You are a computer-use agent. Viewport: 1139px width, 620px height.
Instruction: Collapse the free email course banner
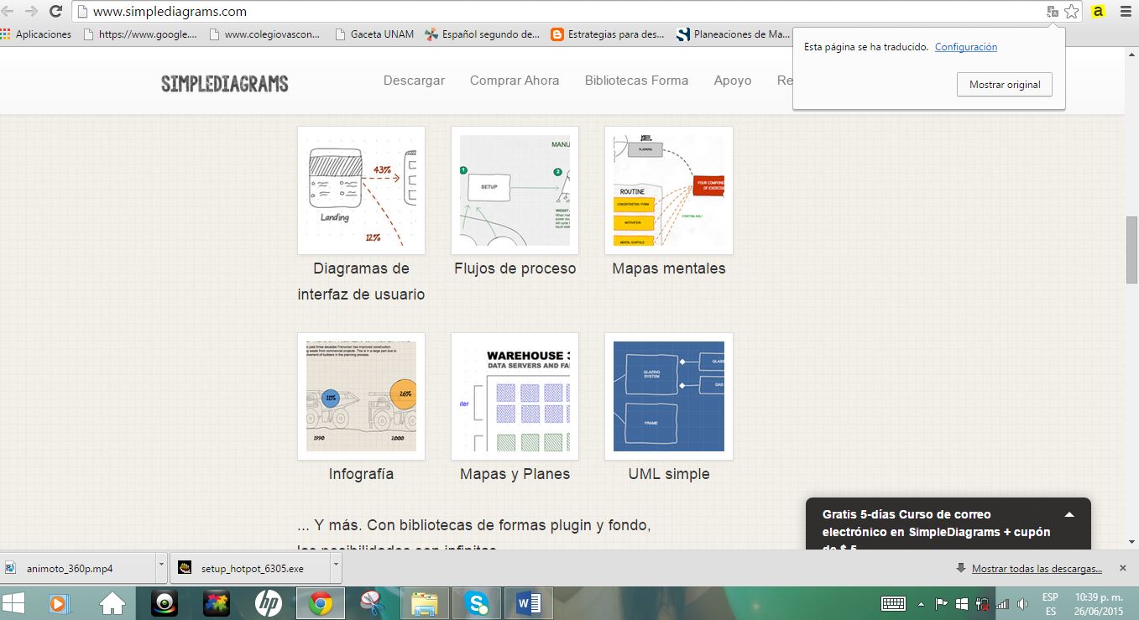coord(1068,513)
